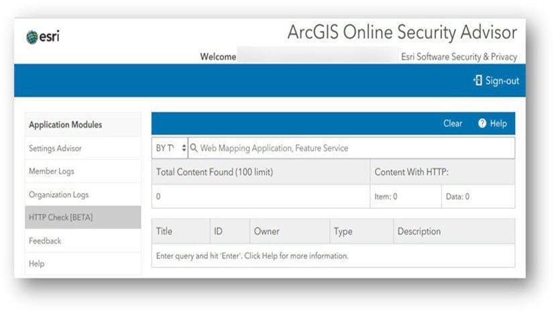Open Esri Software Security & Privacy link
Viewport: 554px width, 312px height.
click(459, 57)
